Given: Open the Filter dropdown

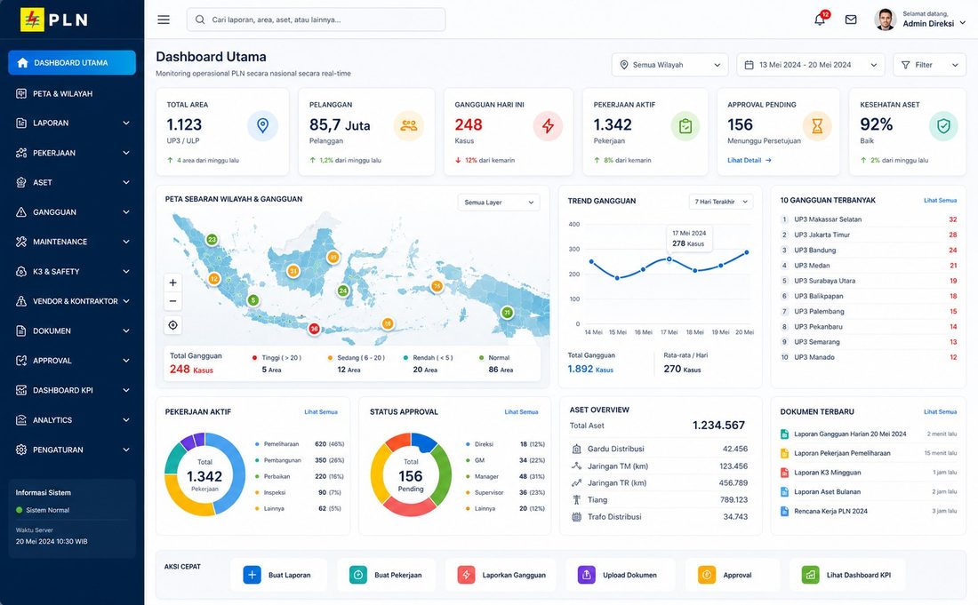Looking at the screenshot, I should click(x=929, y=65).
